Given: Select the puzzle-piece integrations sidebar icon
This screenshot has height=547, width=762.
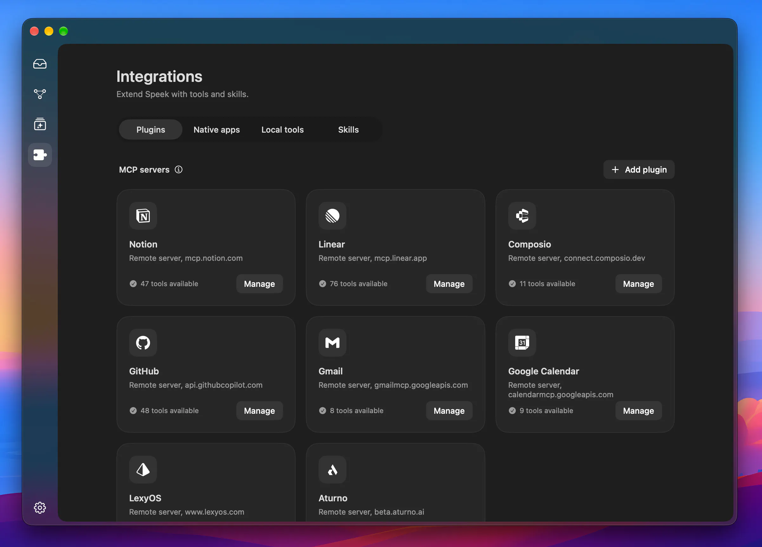Looking at the screenshot, I should [x=40, y=155].
